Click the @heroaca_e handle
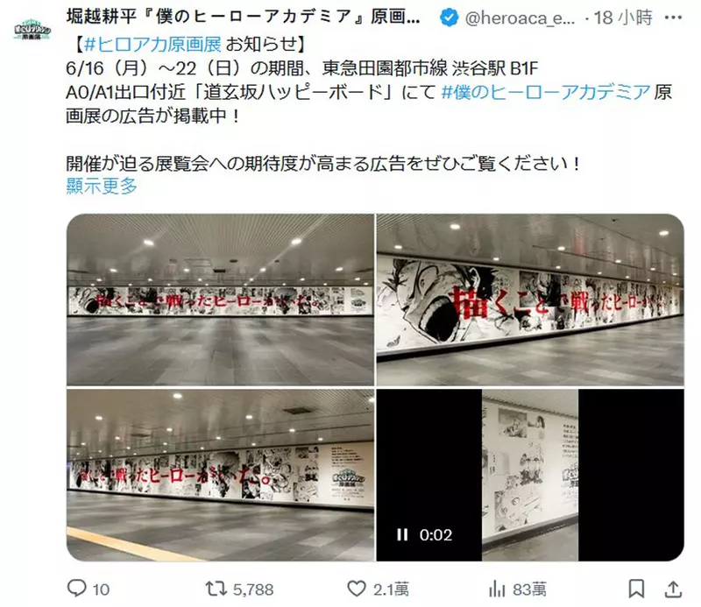The image size is (701, 607). (x=520, y=18)
